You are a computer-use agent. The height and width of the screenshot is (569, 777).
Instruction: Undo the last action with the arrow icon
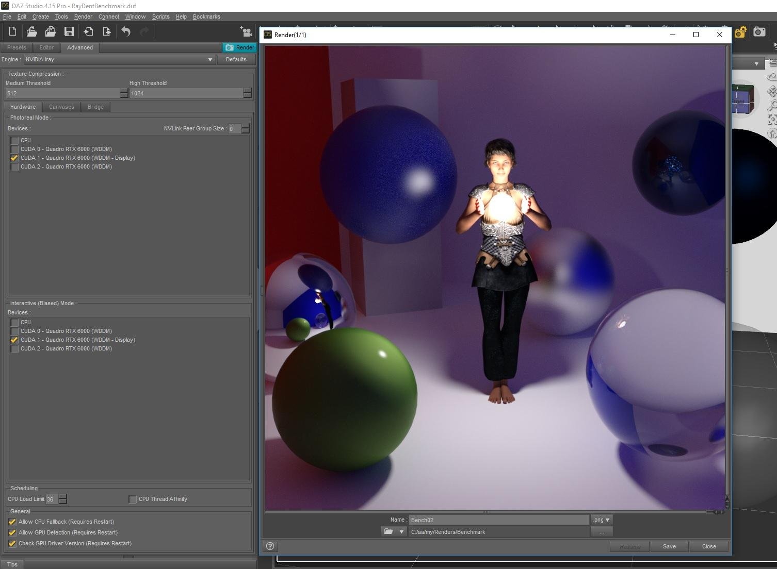[126, 31]
